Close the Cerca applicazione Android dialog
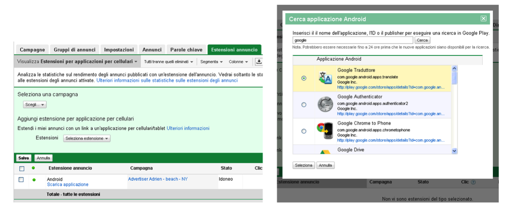Image resolution: width=512 pixels, height=208 pixels. [484, 19]
